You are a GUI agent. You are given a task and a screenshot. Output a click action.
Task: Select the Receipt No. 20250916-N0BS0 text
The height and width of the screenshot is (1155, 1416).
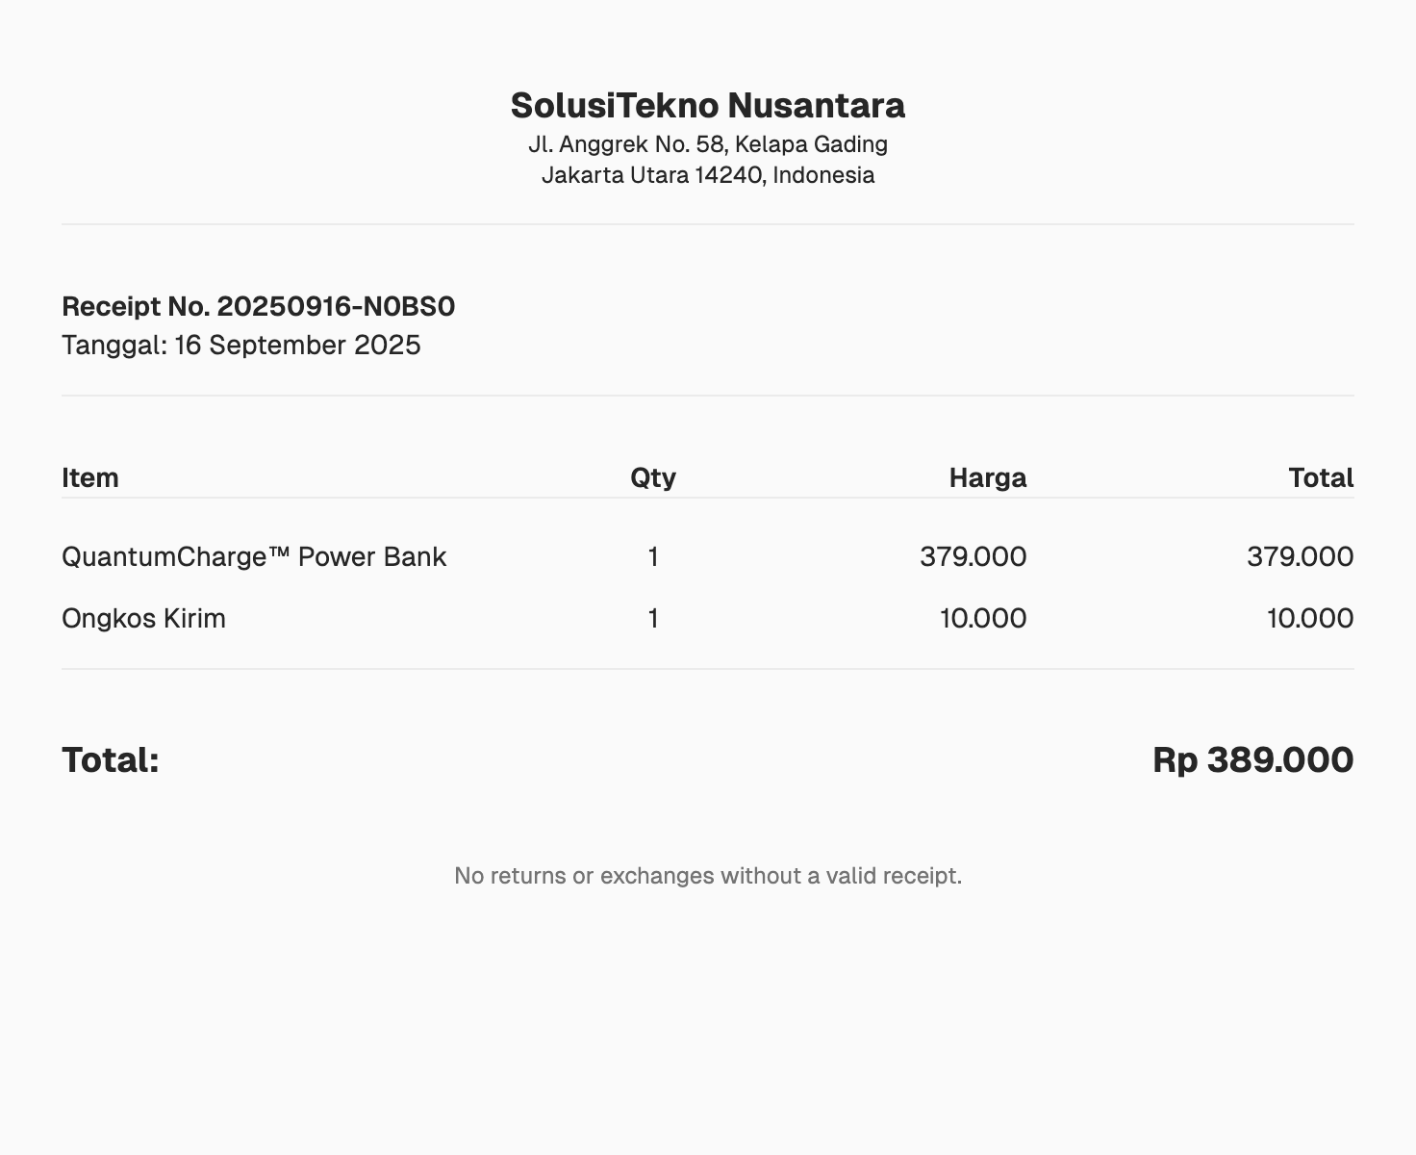click(258, 306)
